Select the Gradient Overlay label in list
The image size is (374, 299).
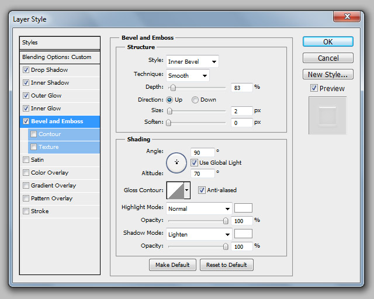(53, 186)
